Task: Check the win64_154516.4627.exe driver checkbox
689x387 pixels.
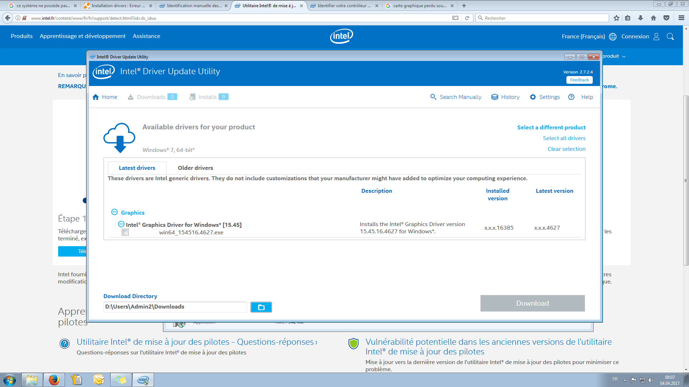Action: [x=125, y=233]
